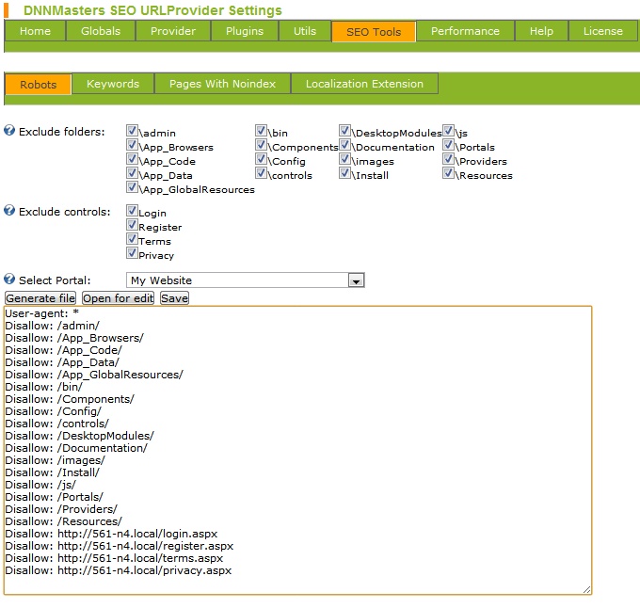
Task: Uncheck the \bin folder checkbox
Action: pos(262,131)
